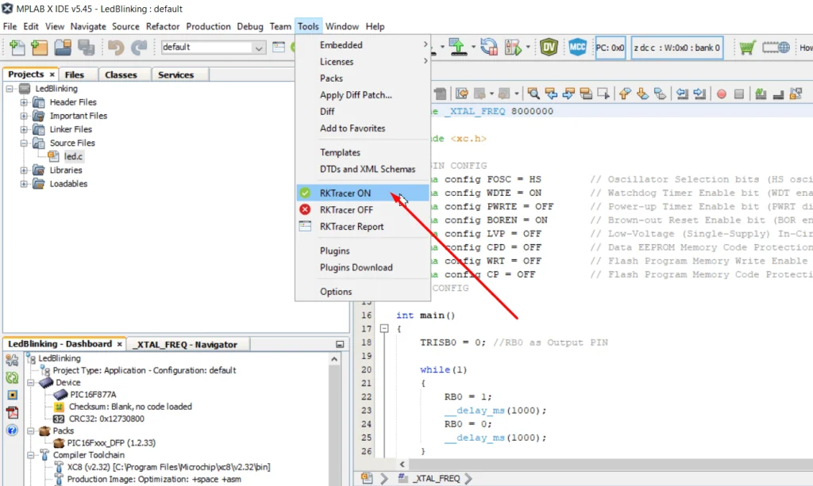This screenshot has width=813, height=486.
Task: Click the dashboard PDF datasheet icon
Action: click(13, 412)
